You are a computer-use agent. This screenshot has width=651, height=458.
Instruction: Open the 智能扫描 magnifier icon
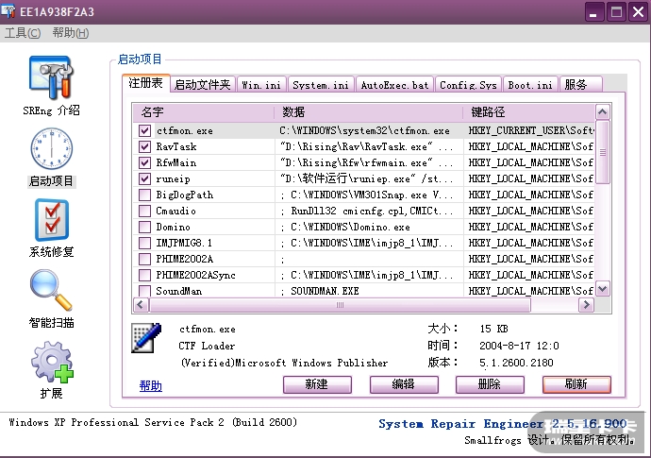[x=51, y=291]
